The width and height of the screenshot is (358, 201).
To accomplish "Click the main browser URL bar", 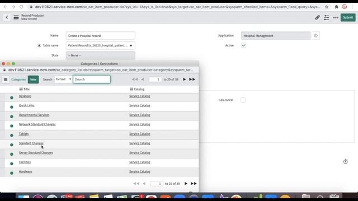I will pyautogui.click(x=177, y=7).
